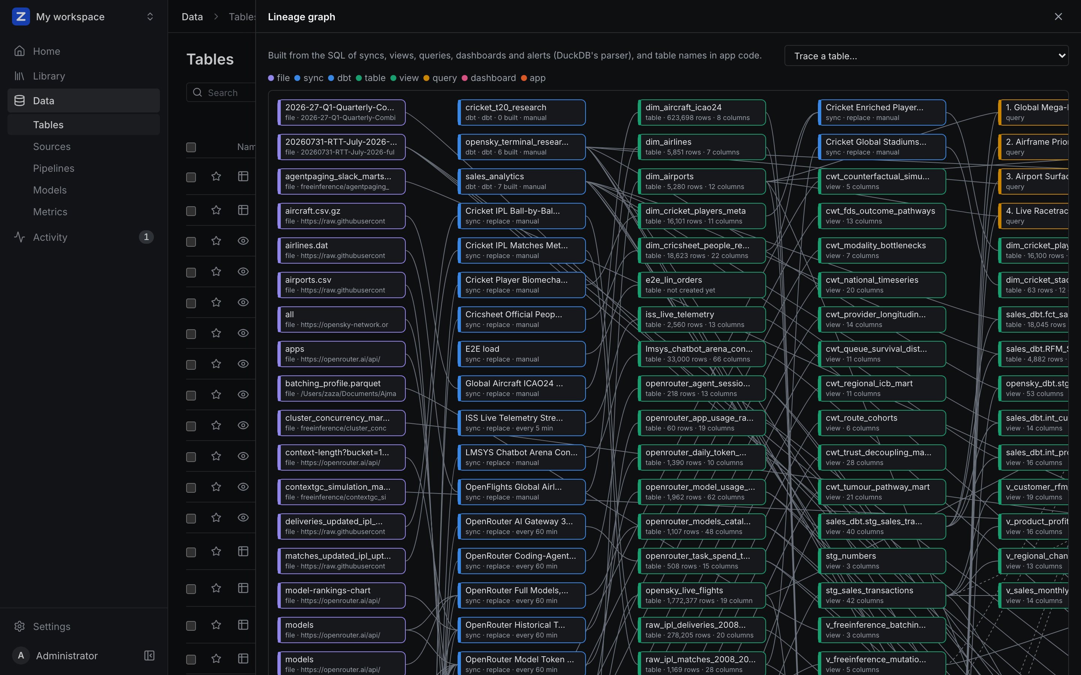Click the Administrator avatar icon
1081x675 pixels.
[21, 655]
